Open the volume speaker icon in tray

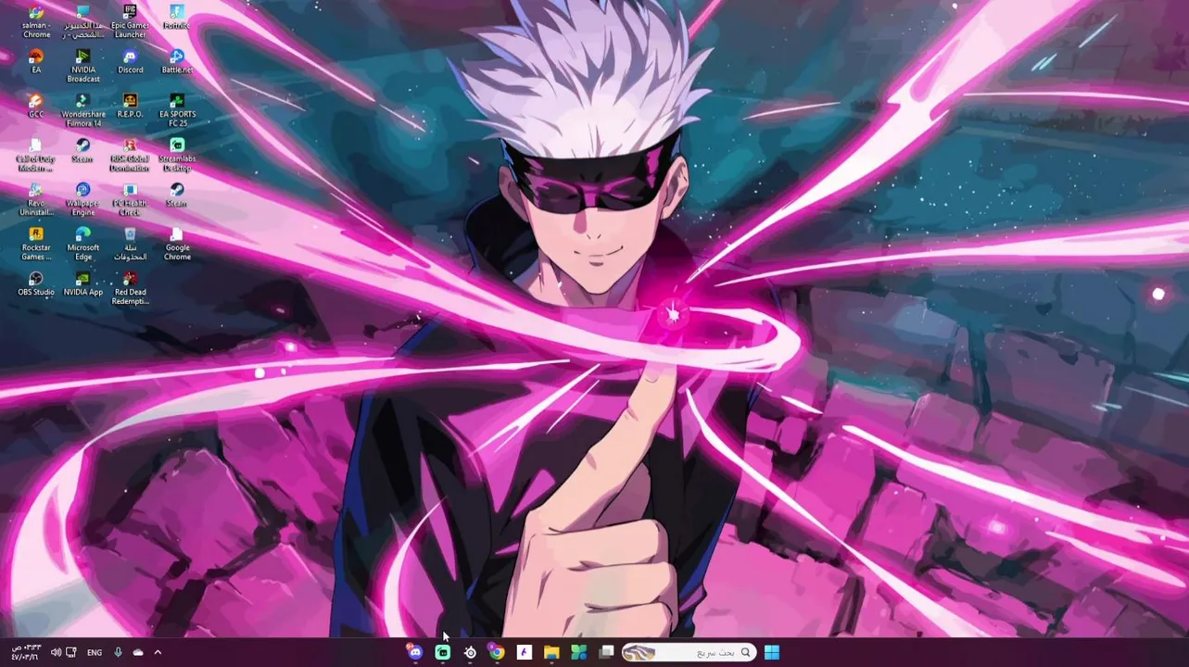[56, 652]
